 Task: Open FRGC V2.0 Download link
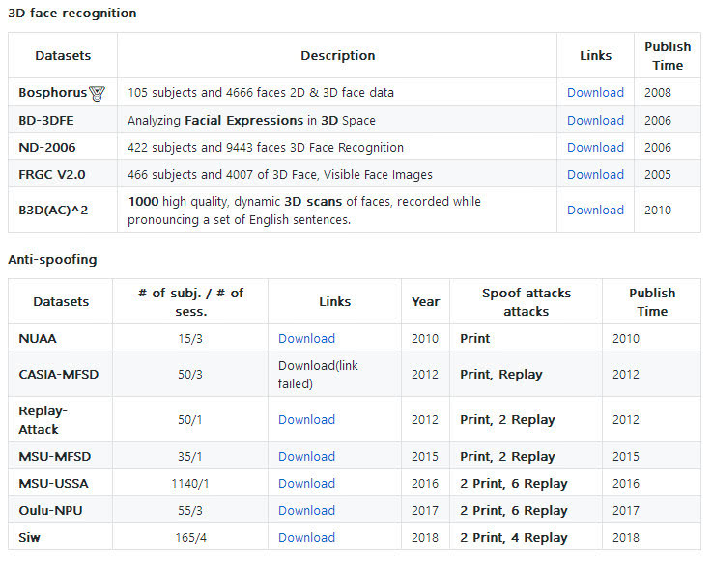tap(595, 175)
